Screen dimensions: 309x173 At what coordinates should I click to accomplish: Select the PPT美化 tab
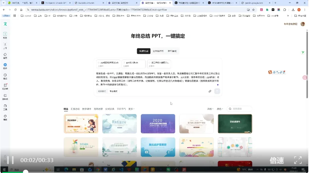(x=172, y=51)
